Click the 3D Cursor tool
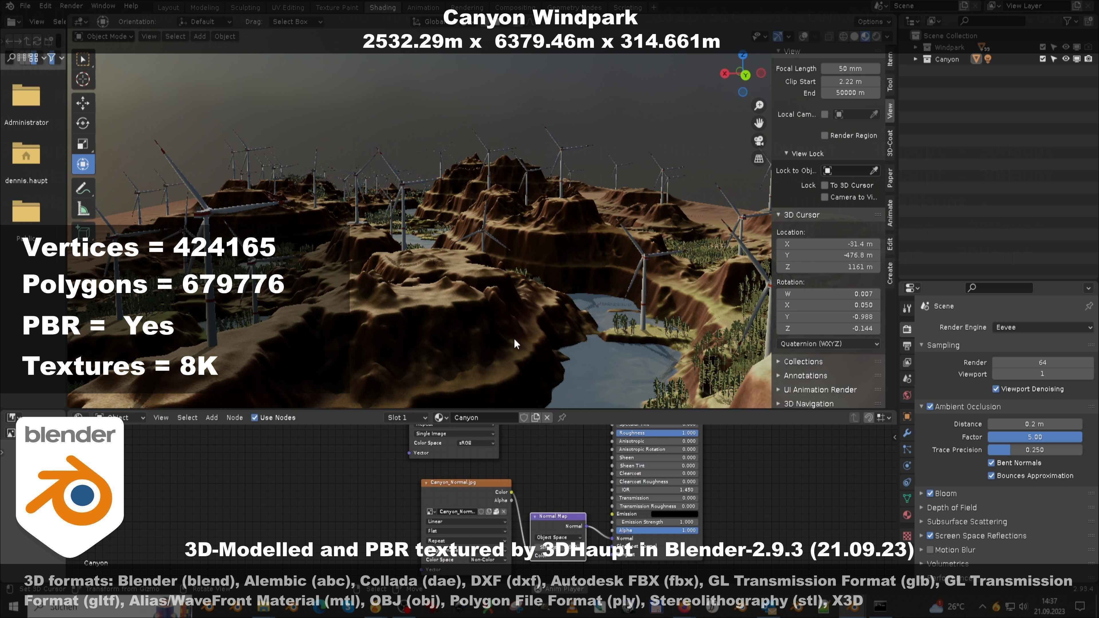 click(x=83, y=79)
